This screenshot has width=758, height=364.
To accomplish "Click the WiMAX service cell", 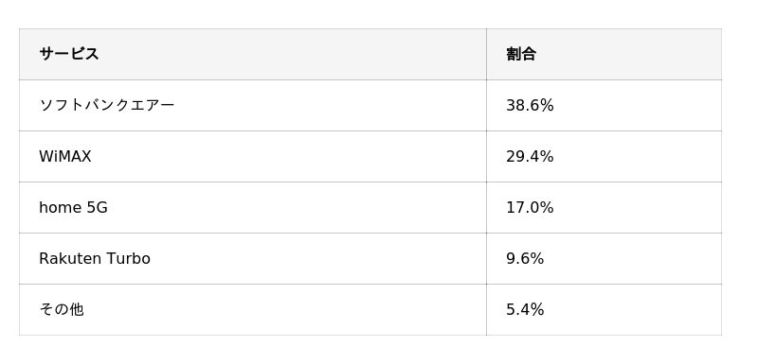I will 253,156.
